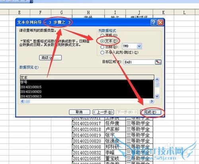This screenshot has height=164, width=199.
Task: Select column E header in spreadsheet
Action: coord(20,12)
